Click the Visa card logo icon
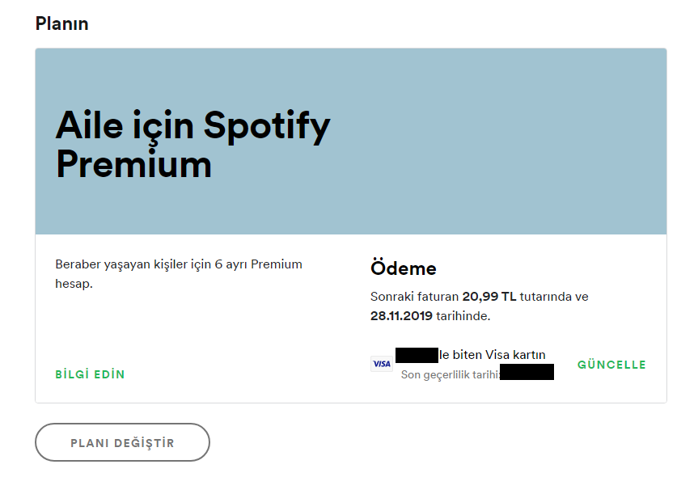 382,364
